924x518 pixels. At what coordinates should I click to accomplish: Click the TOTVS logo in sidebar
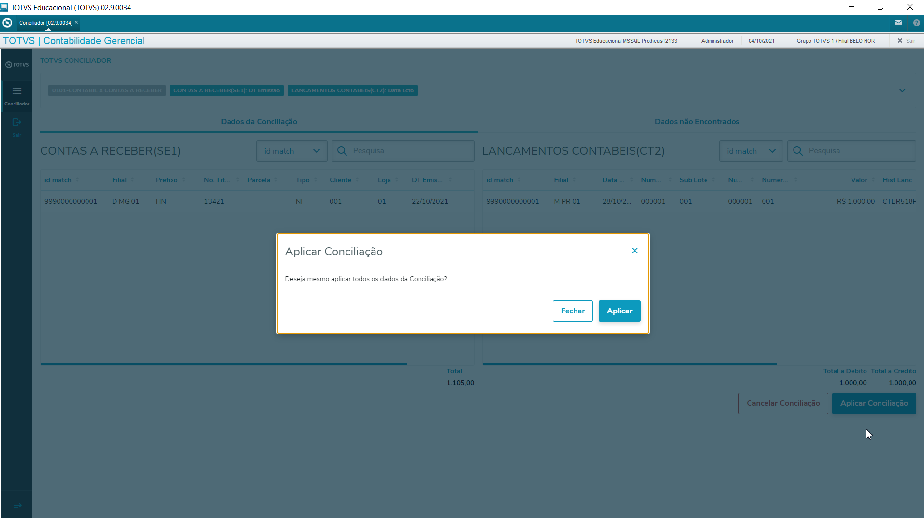17,65
